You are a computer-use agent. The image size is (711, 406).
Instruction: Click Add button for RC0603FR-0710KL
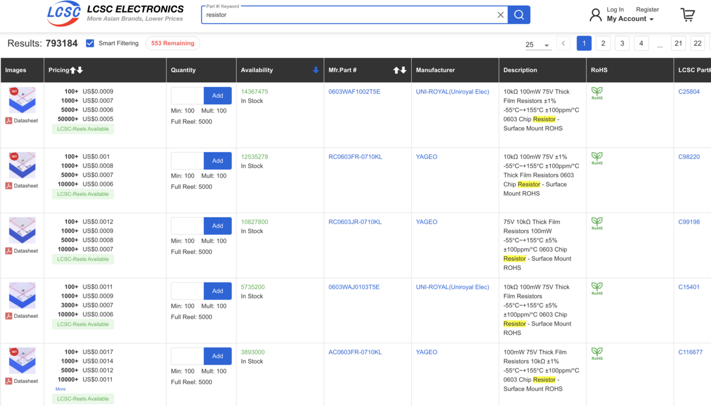pyautogui.click(x=217, y=161)
